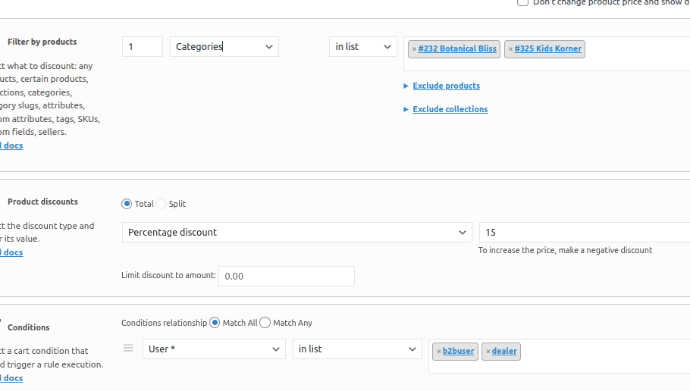Grab the condition row drag handle
The image size is (690, 391).
pyautogui.click(x=128, y=349)
